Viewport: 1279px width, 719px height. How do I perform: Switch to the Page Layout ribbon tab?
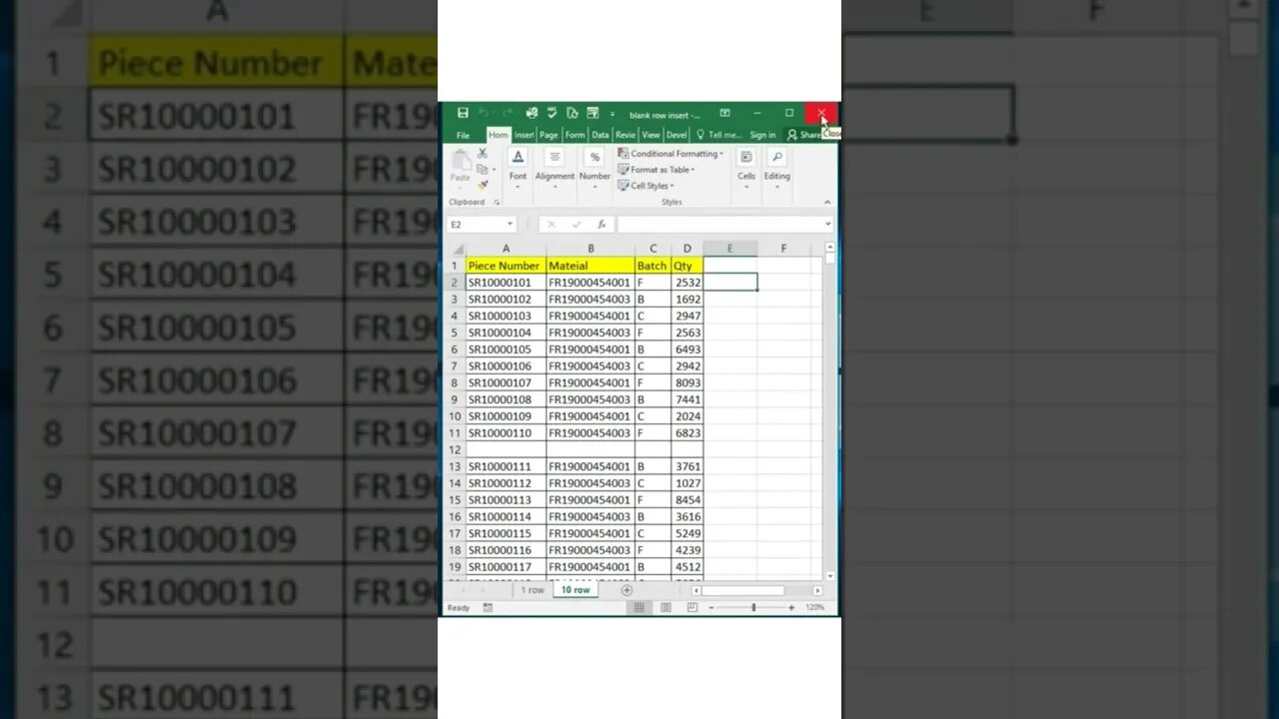[x=549, y=135]
